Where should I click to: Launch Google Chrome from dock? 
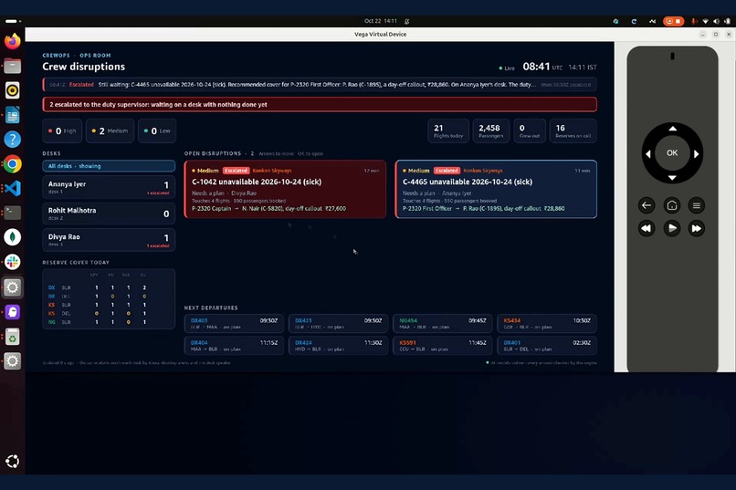[12, 164]
